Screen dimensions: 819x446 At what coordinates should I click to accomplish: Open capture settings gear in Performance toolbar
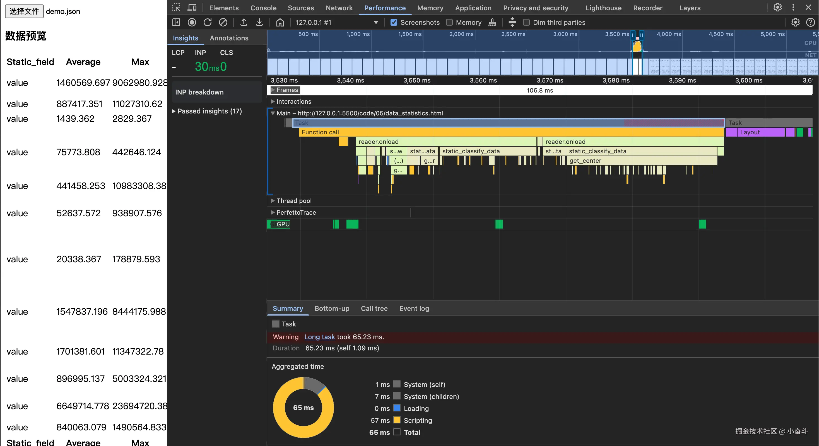tap(795, 22)
